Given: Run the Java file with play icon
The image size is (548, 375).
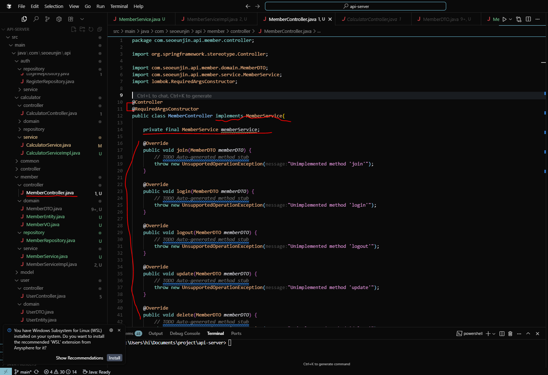Looking at the screenshot, I should pos(504,19).
